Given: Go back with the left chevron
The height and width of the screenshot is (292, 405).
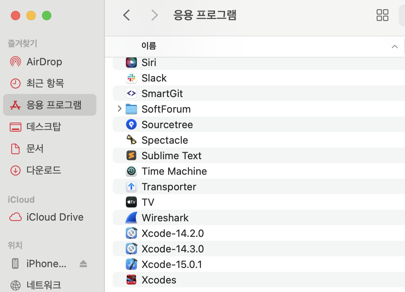Looking at the screenshot, I should point(126,15).
